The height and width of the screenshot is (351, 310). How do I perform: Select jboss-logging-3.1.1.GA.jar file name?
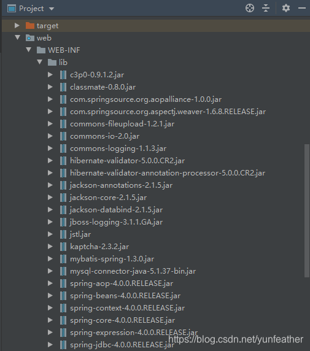click(116, 222)
